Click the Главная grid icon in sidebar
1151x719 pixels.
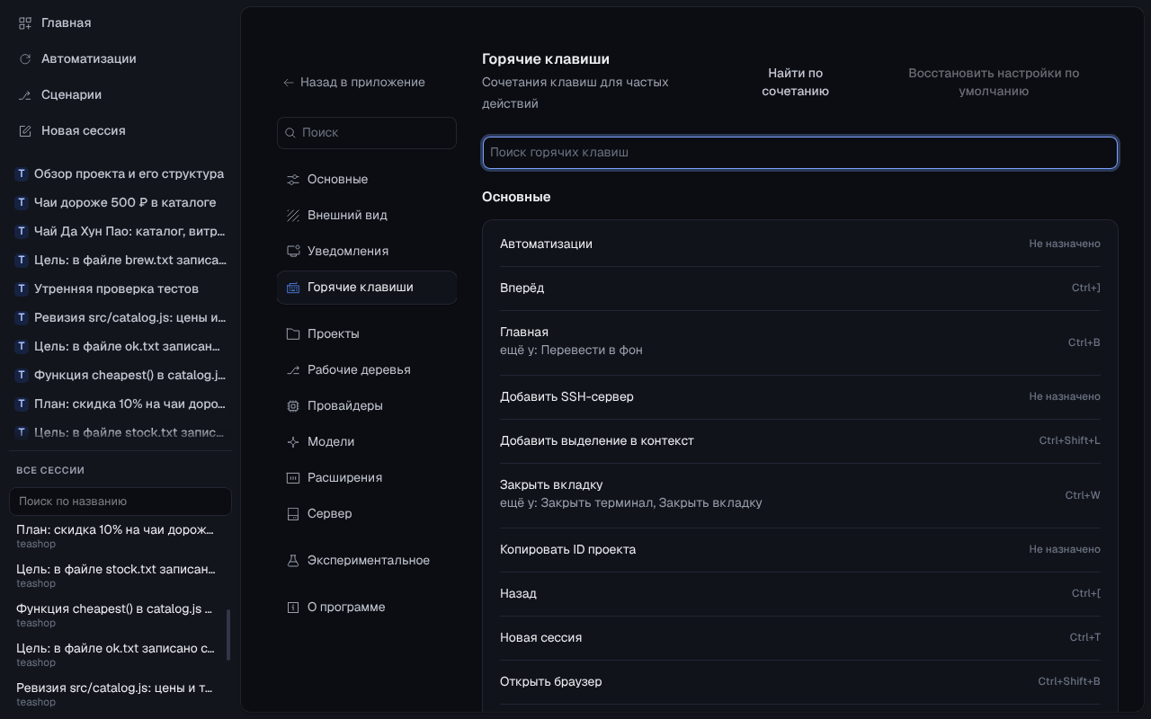[25, 23]
